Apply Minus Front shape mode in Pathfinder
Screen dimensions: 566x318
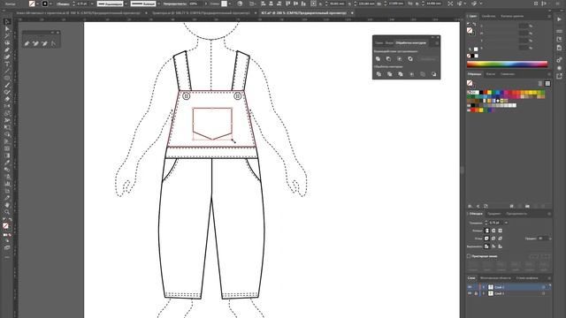click(x=388, y=59)
